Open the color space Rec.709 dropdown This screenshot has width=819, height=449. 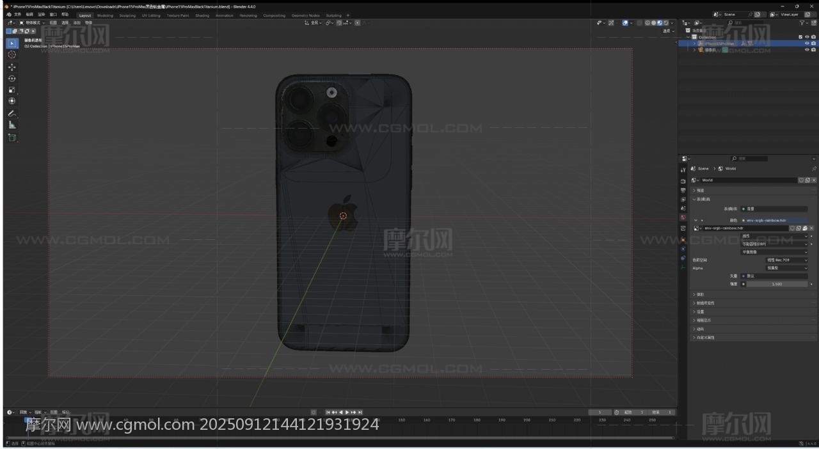click(786, 260)
